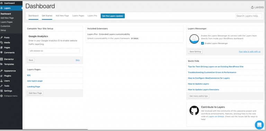
Task: Click the Pages icon in sidebar
Action: 1,48
